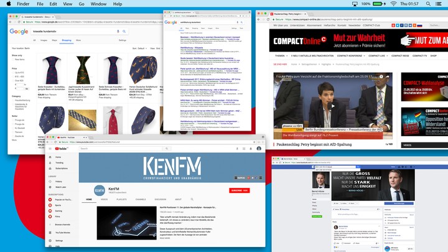
Task: Search within the KenFM channel
Action: pyautogui.click(x=192, y=200)
